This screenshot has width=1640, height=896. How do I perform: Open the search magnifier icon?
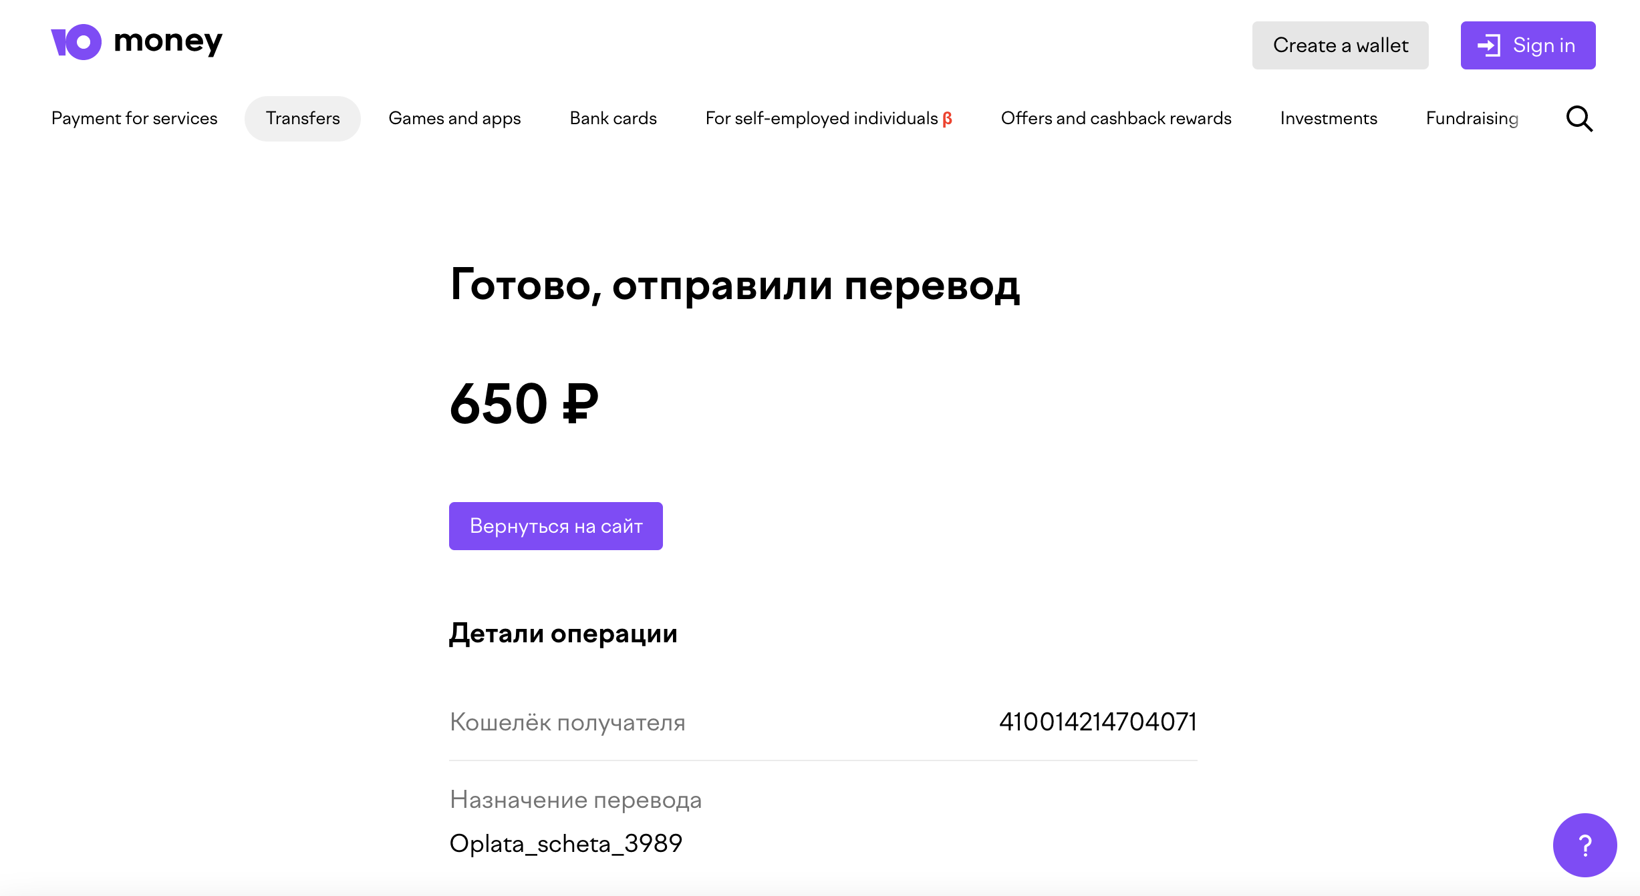pos(1579,119)
